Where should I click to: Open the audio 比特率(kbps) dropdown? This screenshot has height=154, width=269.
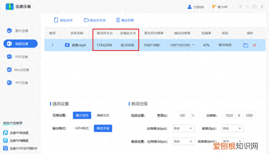184,141
